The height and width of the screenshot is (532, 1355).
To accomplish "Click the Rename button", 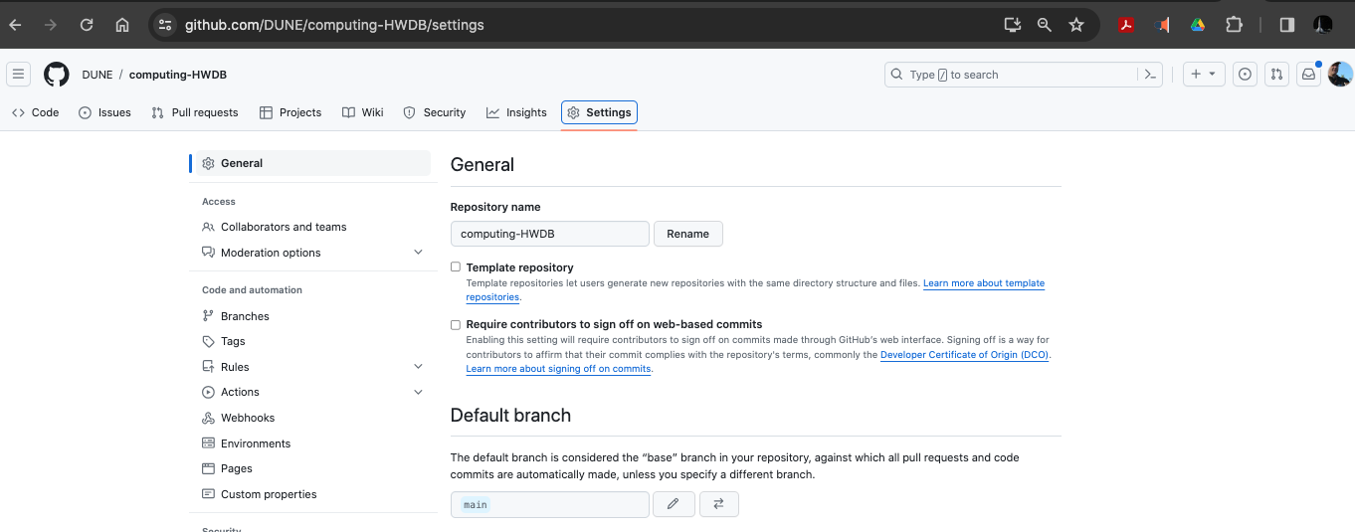I will tap(687, 234).
